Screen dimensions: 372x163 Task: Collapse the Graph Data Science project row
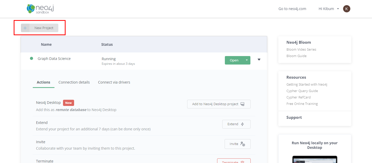point(259,60)
